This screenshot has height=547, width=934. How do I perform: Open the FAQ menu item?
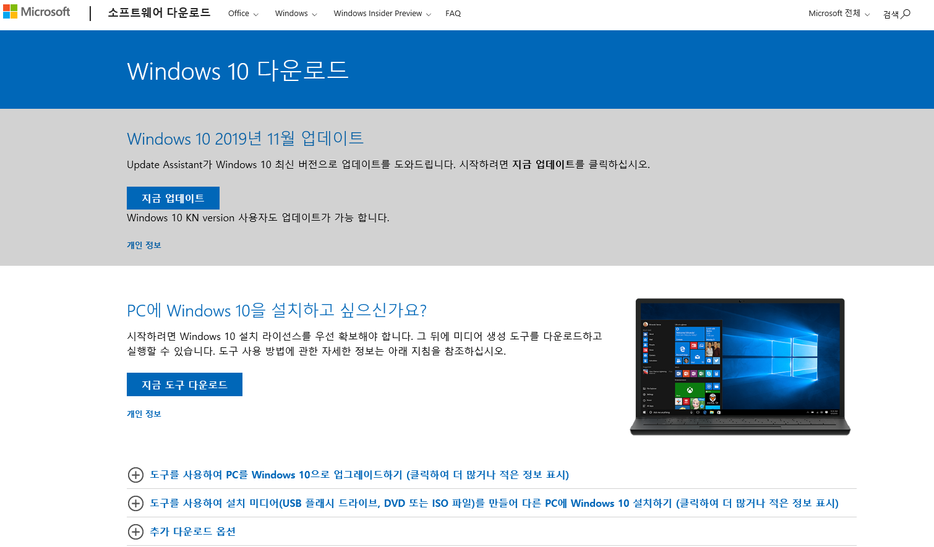coord(453,14)
